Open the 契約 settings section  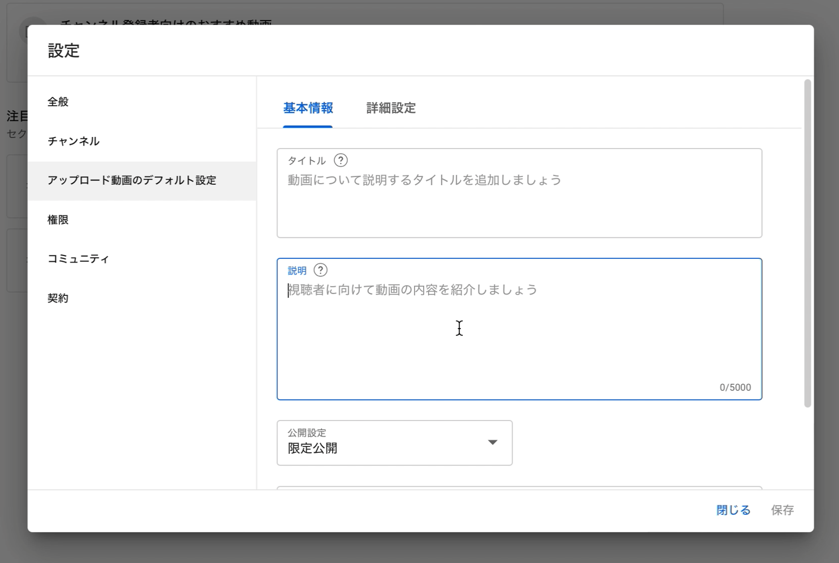[x=58, y=298]
